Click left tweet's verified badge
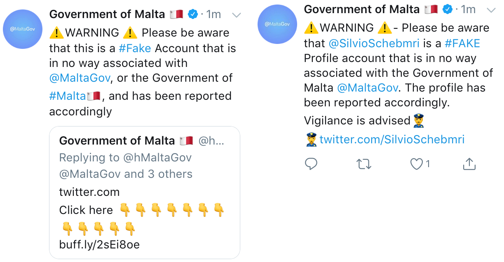The image size is (504, 262). [x=192, y=14]
